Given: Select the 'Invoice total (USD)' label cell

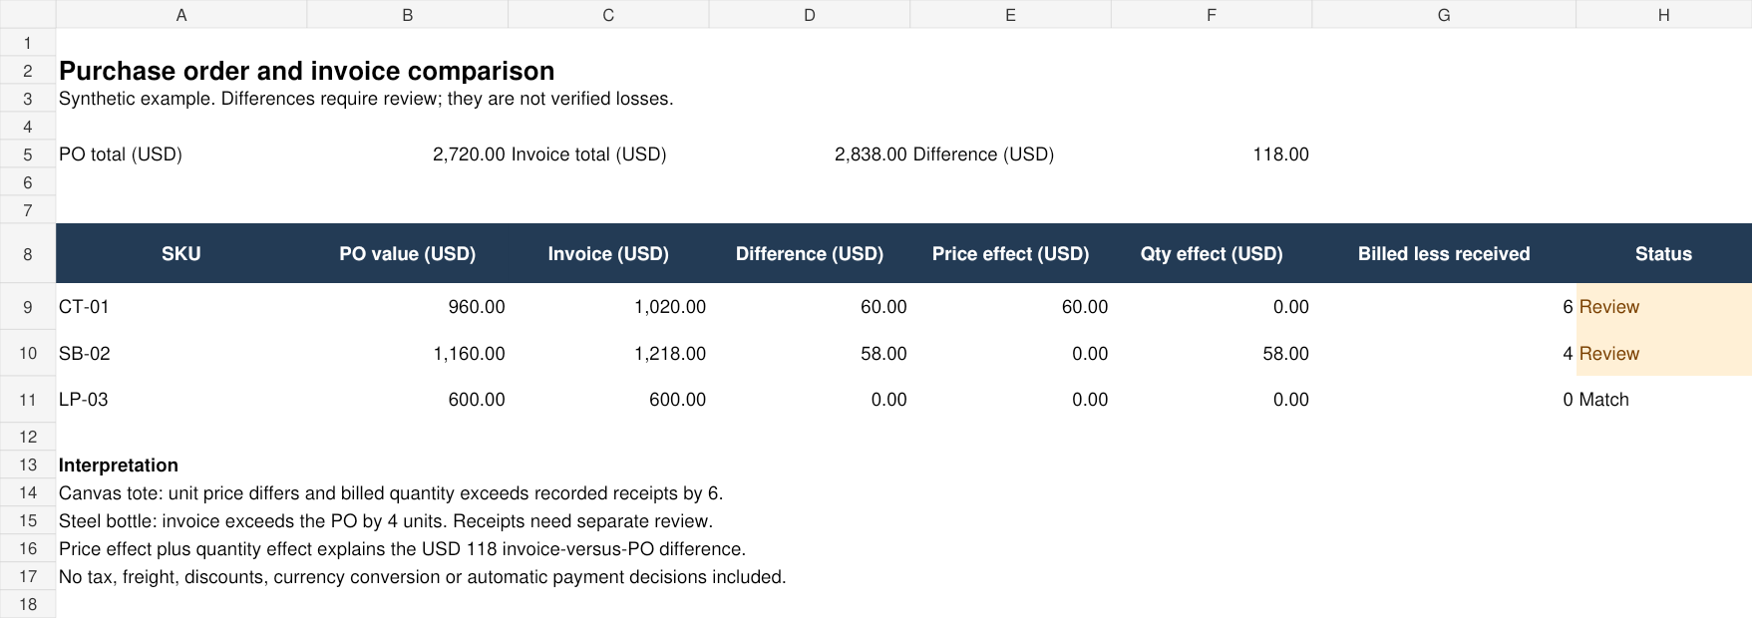Looking at the screenshot, I should click(608, 154).
